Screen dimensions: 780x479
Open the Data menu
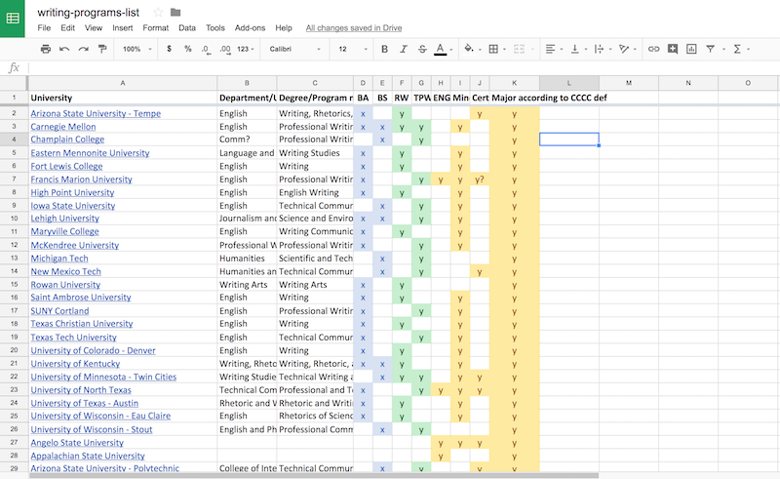coord(187,28)
